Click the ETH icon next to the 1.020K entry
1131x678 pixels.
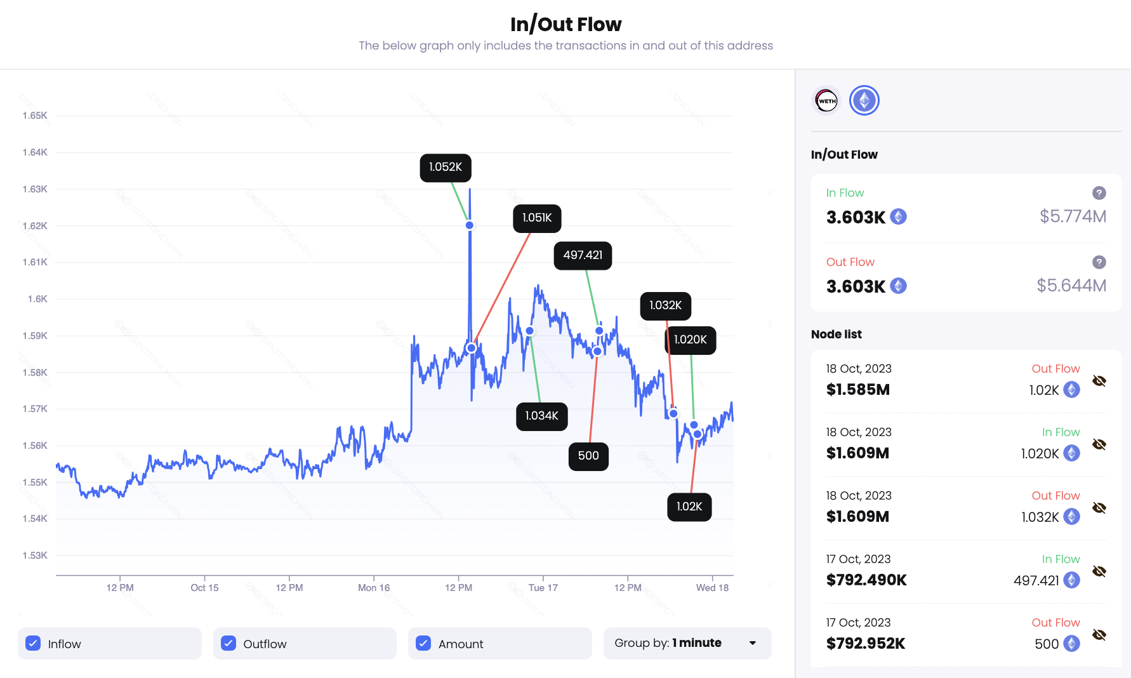pyautogui.click(x=1071, y=453)
